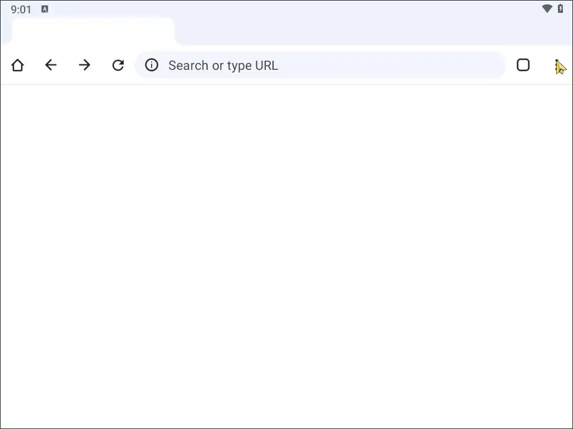
Task: Click the battery charging indicator
Action: click(x=561, y=9)
